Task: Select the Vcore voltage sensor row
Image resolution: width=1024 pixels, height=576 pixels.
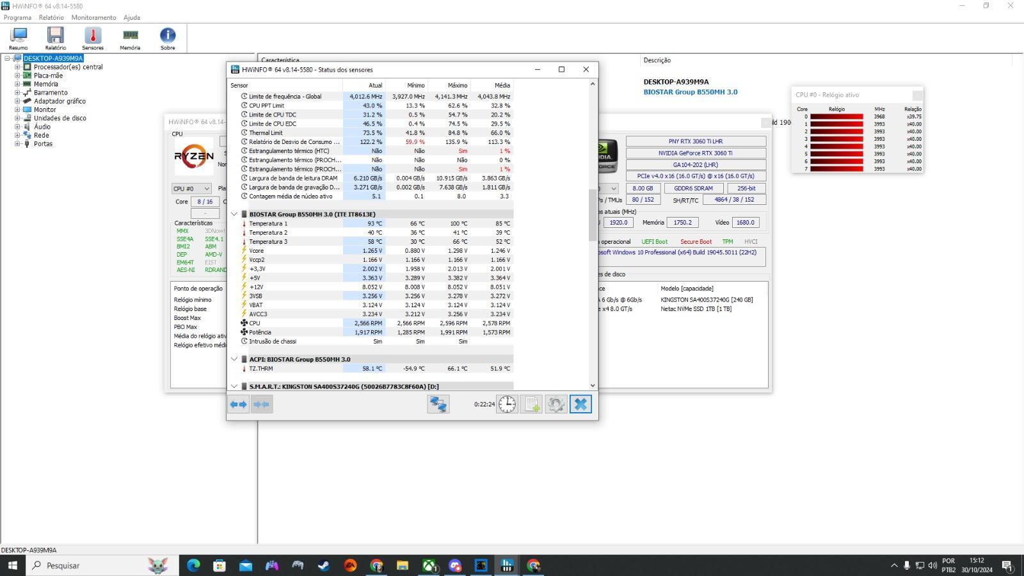Action: click(371, 251)
